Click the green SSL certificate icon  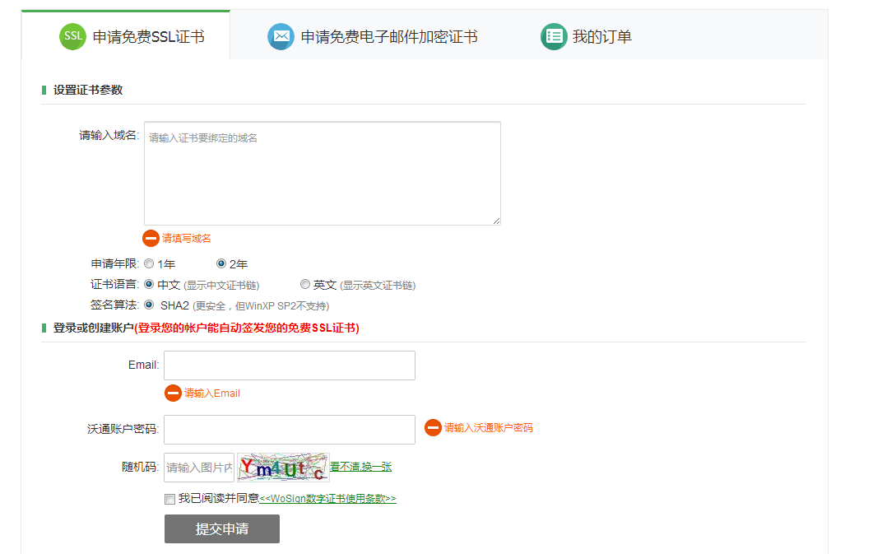coord(72,36)
